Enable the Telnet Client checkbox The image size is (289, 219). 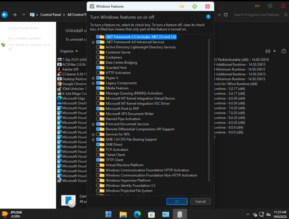tap(98, 155)
